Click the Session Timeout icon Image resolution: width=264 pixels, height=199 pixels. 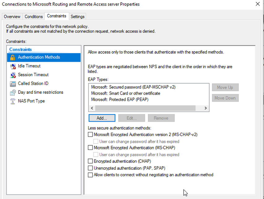click(13, 75)
